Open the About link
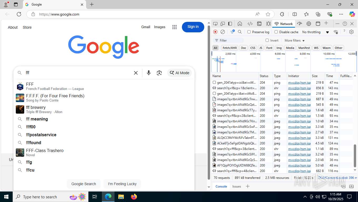The image size is (358, 202). [x=13, y=27]
